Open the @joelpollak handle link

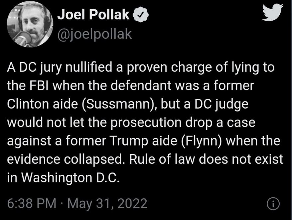tap(95, 35)
